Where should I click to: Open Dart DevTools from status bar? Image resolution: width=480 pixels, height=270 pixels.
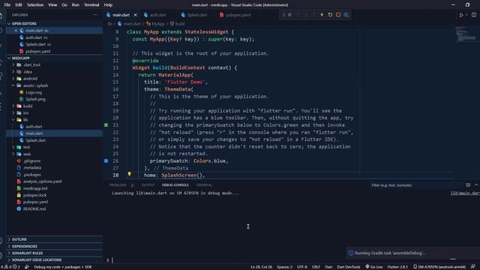(x=348, y=267)
